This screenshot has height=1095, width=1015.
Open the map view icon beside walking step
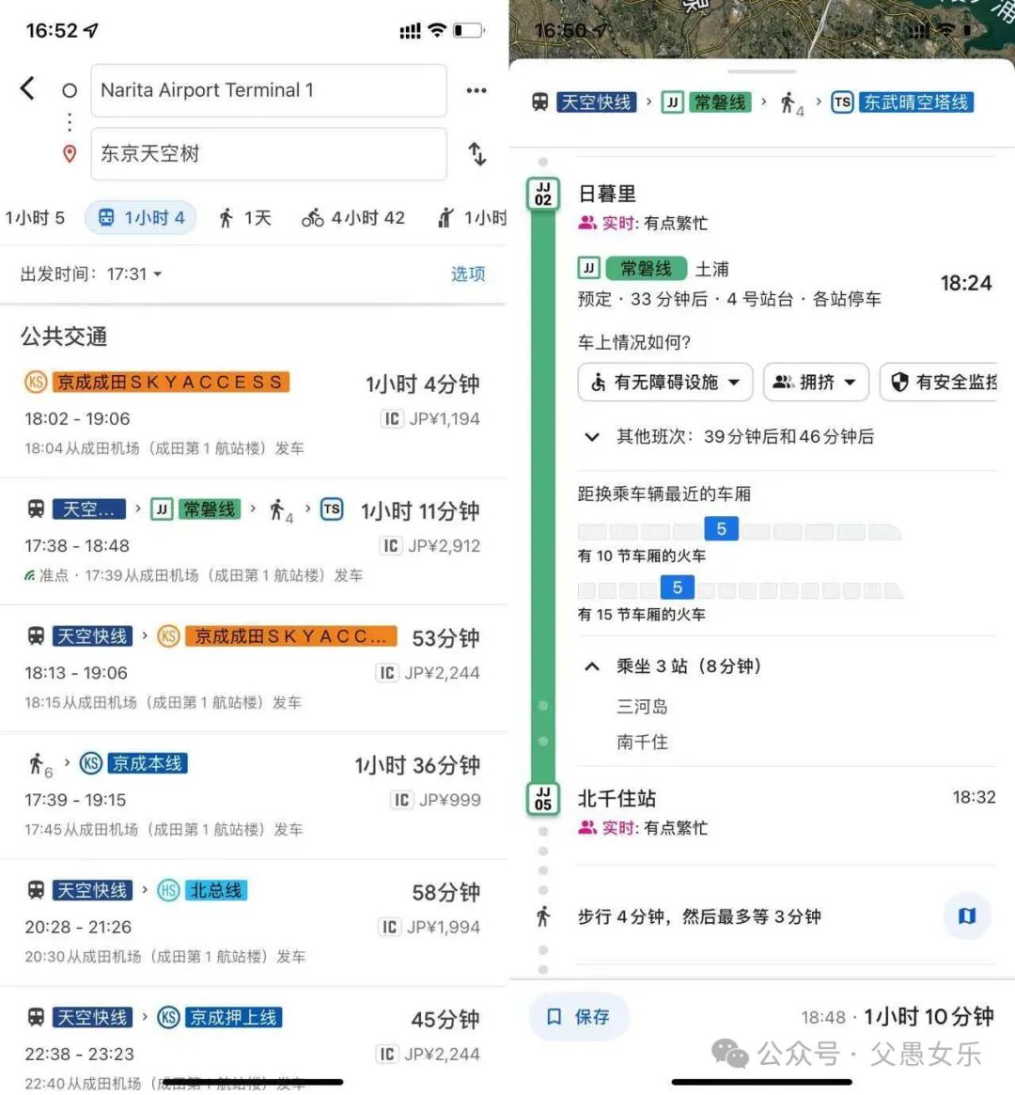pos(967,915)
